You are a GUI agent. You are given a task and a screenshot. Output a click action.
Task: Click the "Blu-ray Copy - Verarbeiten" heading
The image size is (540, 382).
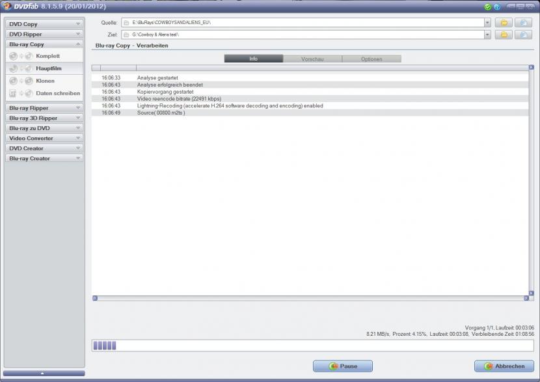(132, 46)
